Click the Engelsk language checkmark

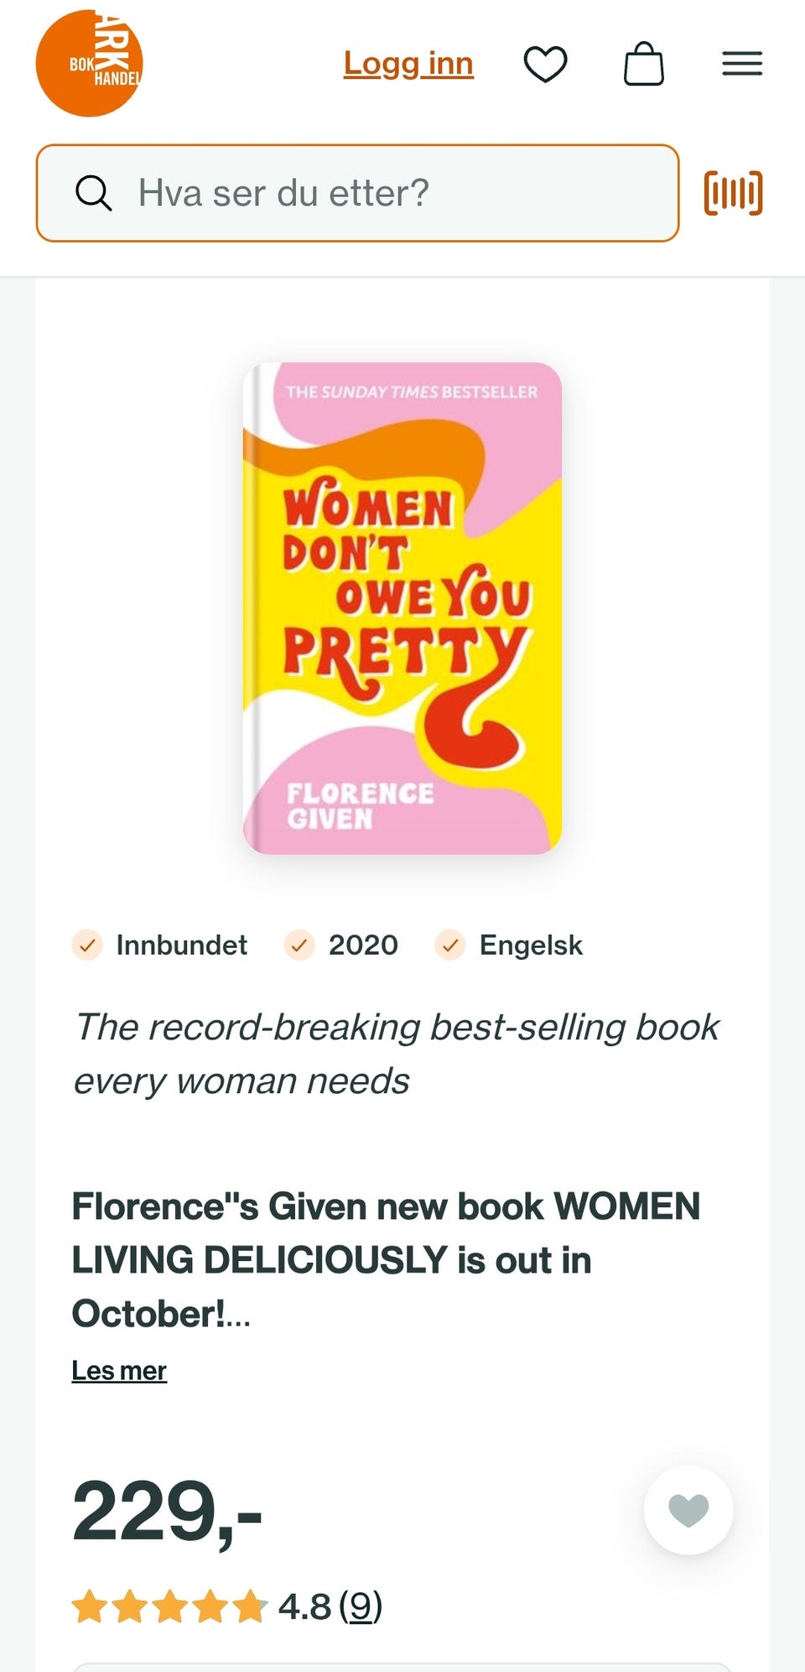[450, 945]
